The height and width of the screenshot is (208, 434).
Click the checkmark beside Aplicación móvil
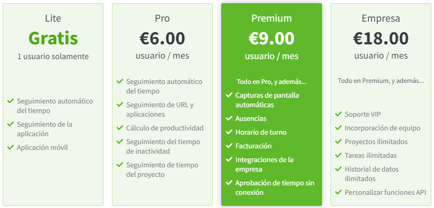point(11,147)
